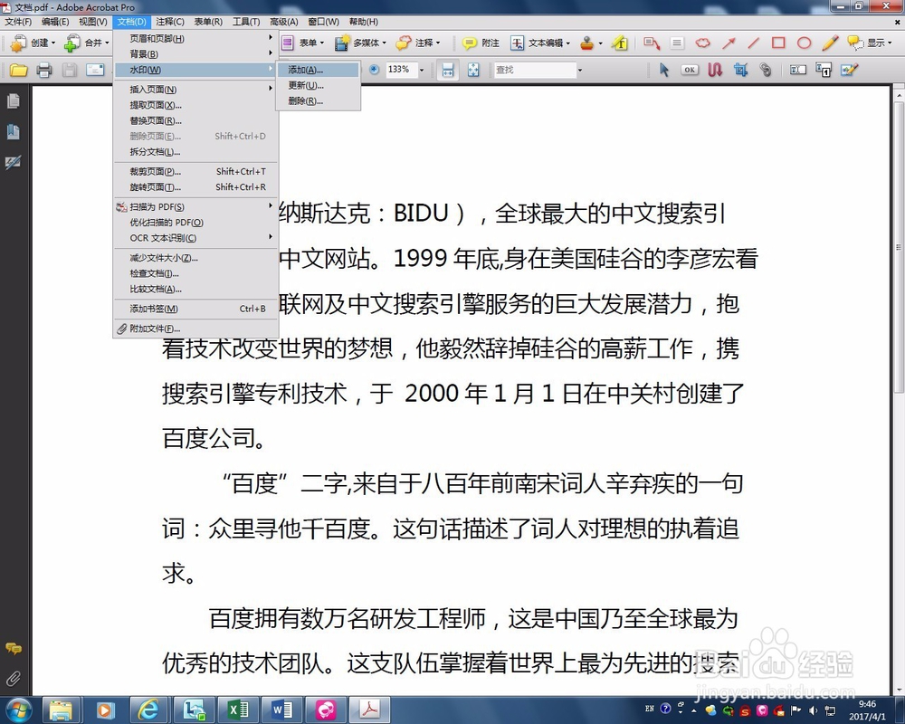This screenshot has height=724, width=905.
Task: Open the File (文件) menu
Action: click(18, 22)
